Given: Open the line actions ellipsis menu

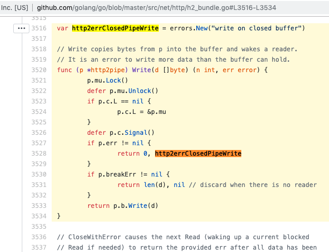Looking at the screenshot, I should click(21, 28).
